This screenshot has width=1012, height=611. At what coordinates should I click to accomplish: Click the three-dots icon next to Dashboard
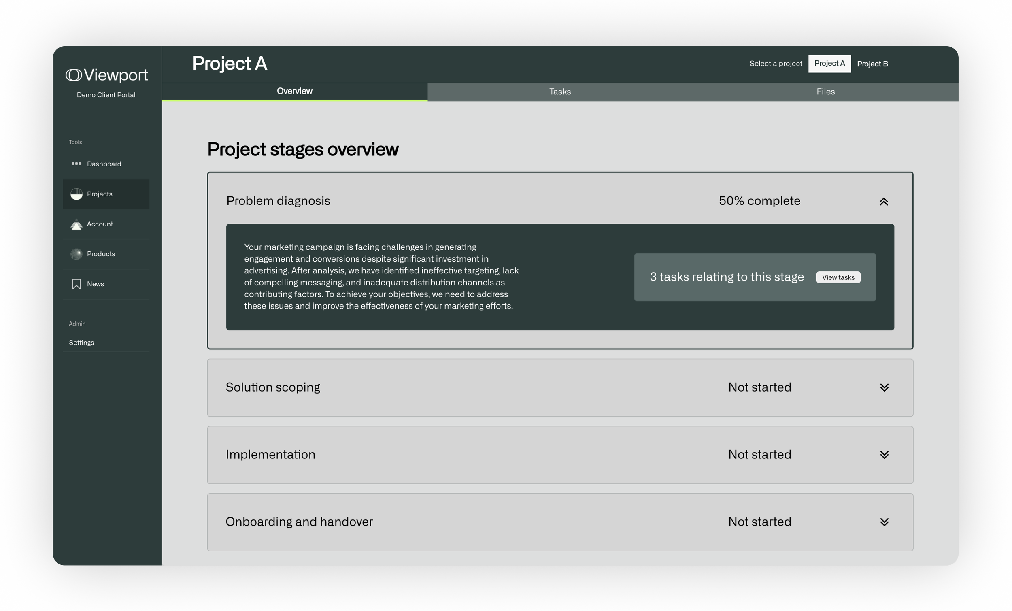pyautogui.click(x=77, y=164)
